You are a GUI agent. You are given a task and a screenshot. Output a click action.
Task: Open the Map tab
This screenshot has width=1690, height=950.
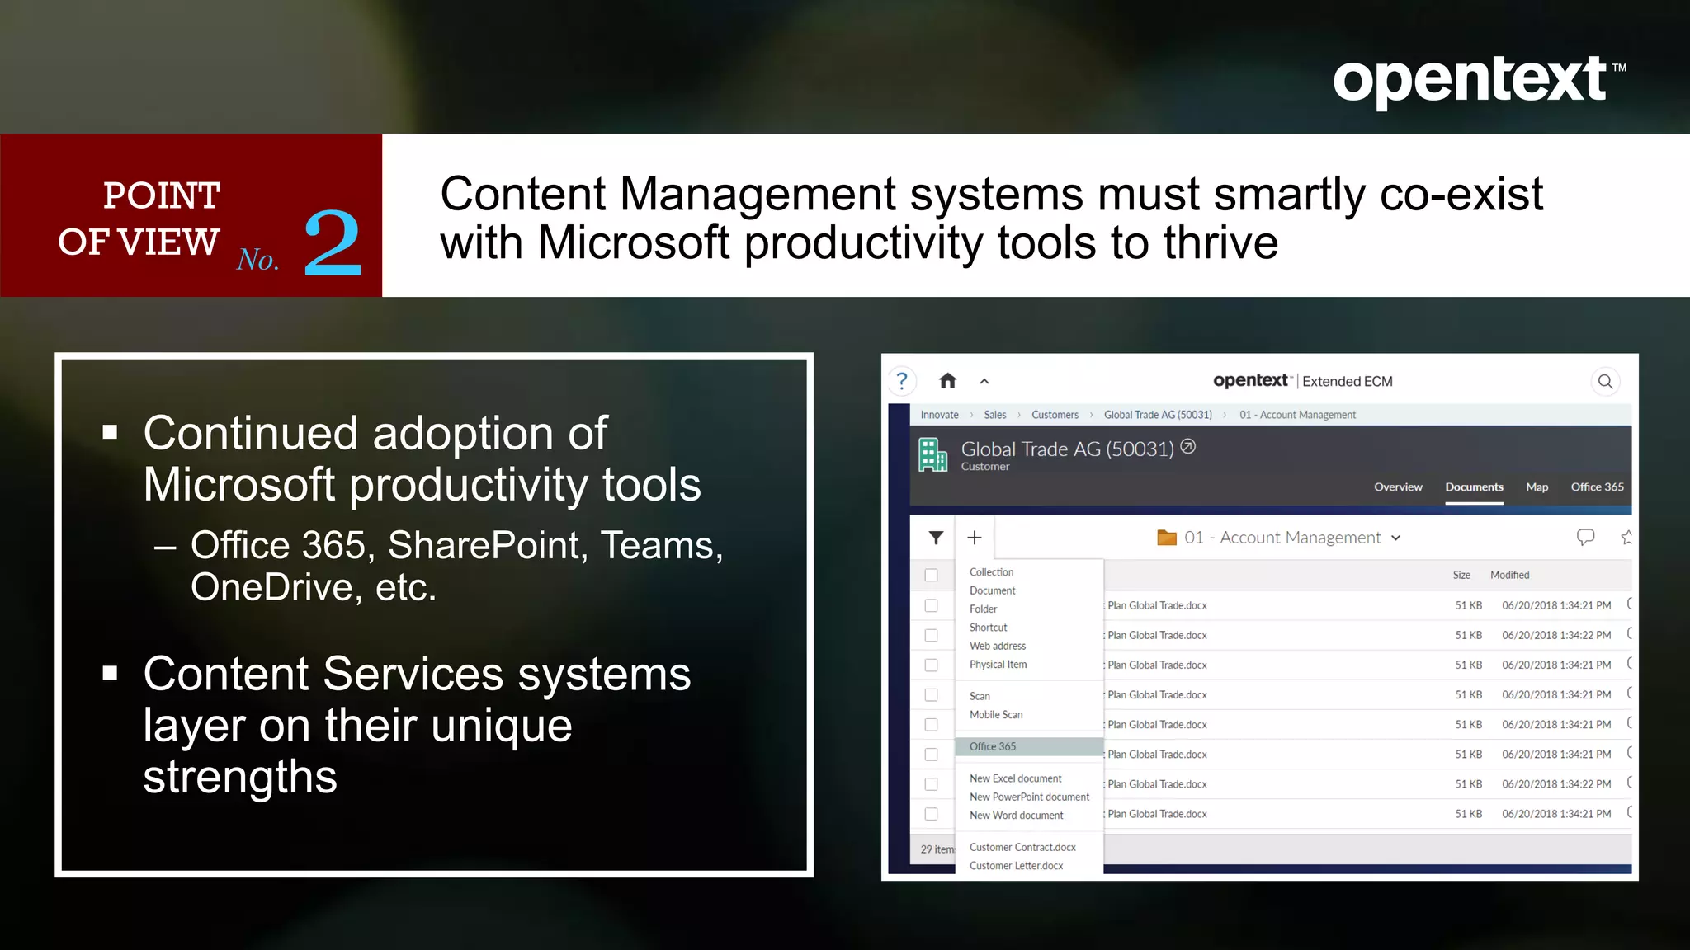point(1537,487)
